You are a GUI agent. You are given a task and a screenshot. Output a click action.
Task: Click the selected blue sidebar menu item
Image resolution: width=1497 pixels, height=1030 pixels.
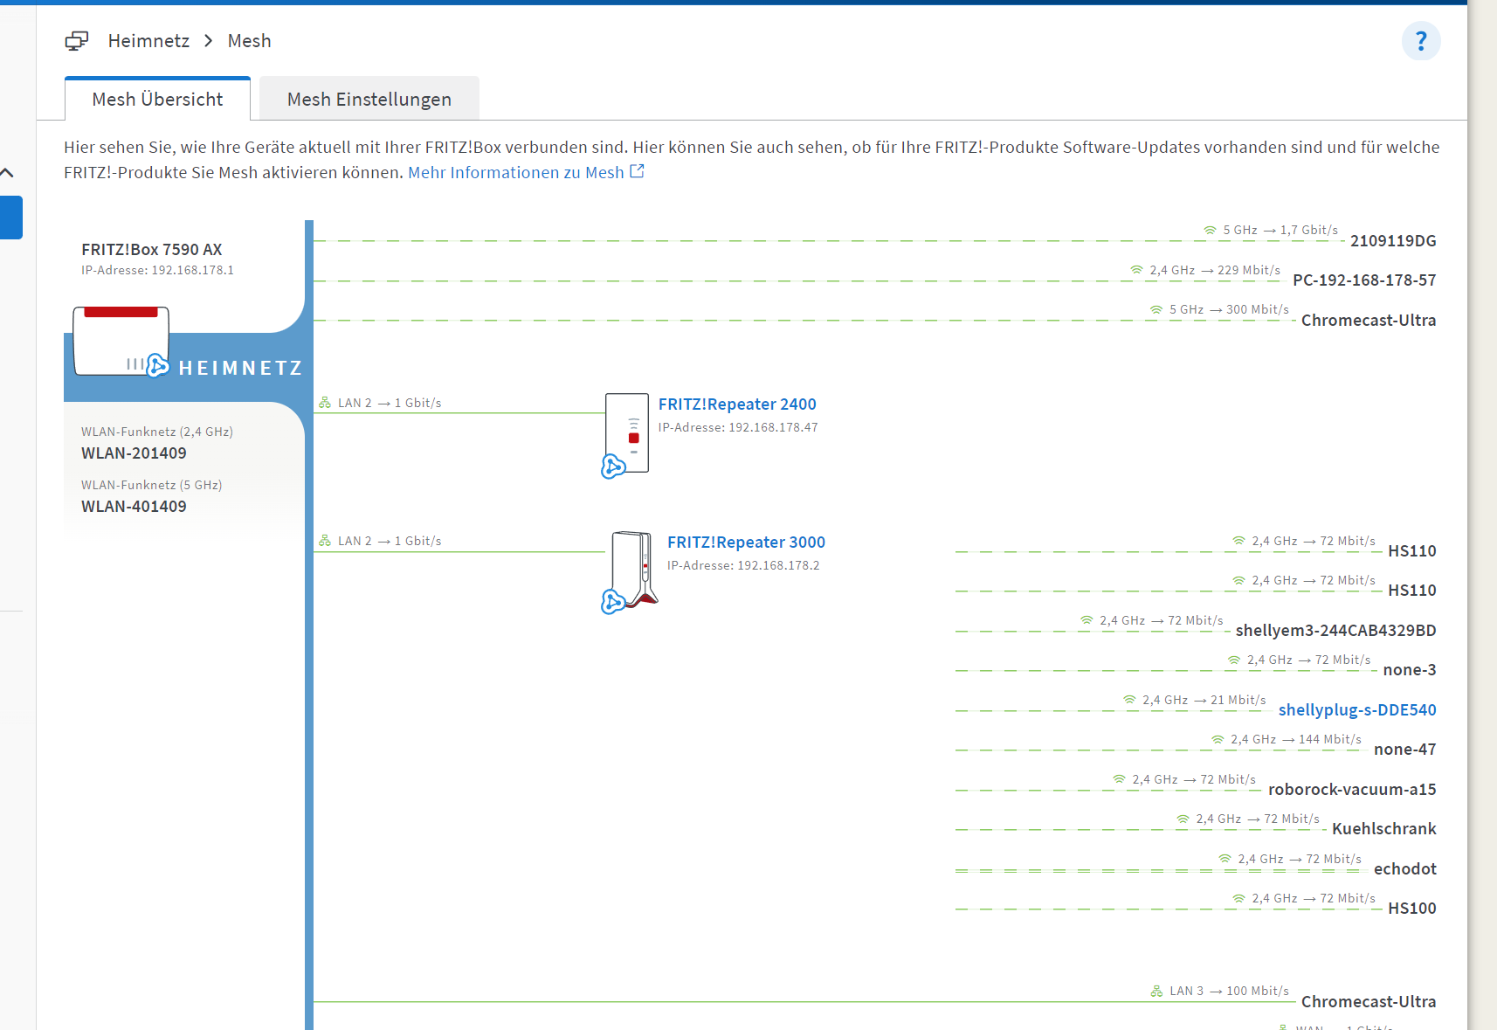pos(11,218)
